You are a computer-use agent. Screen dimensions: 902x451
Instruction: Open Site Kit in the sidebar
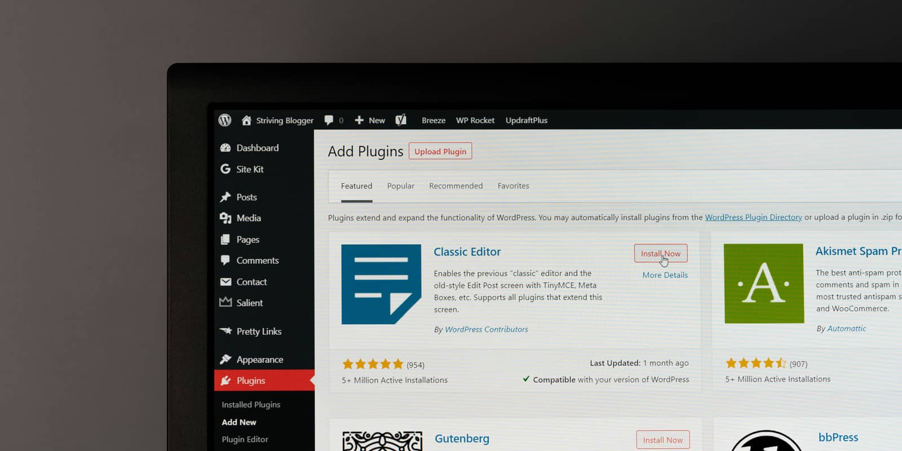(x=250, y=169)
